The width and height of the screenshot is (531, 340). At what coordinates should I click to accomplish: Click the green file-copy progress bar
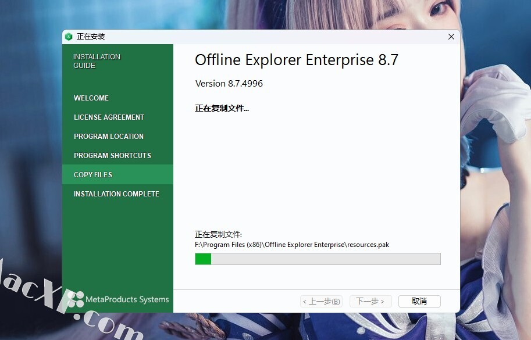pos(318,259)
